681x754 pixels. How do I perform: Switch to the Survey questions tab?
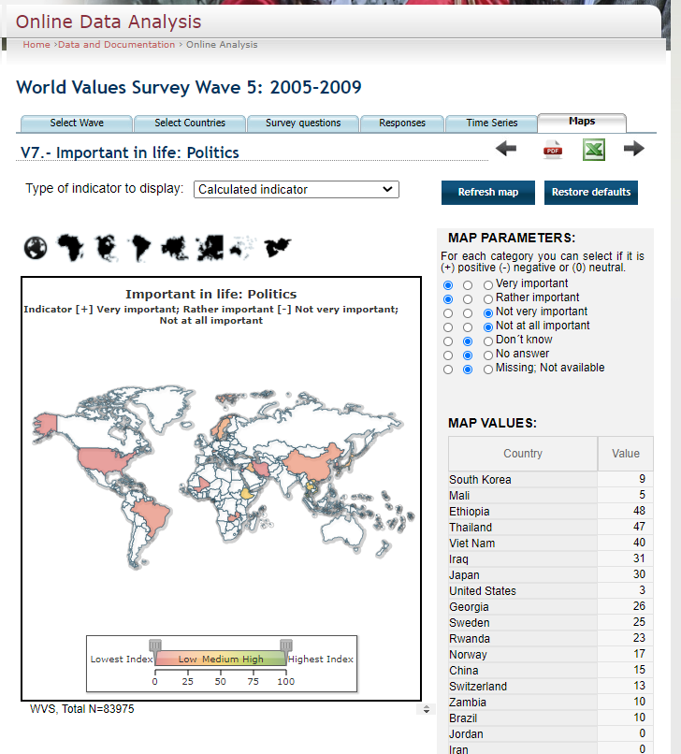tap(303, 123)
